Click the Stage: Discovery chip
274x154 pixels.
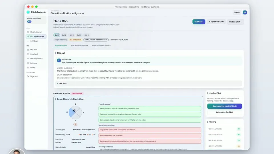point(61,40)
